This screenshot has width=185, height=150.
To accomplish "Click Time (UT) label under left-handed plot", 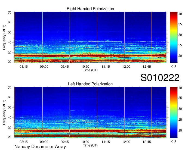I will coord(90,145).
